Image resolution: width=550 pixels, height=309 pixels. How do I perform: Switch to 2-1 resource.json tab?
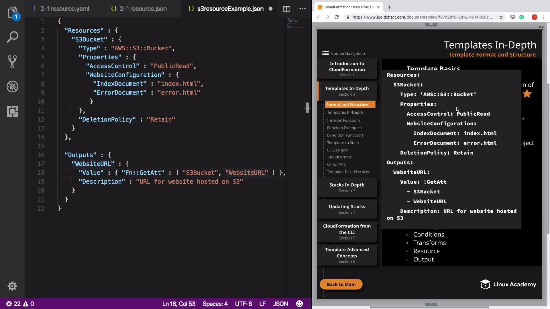click(x=143, y=9)
